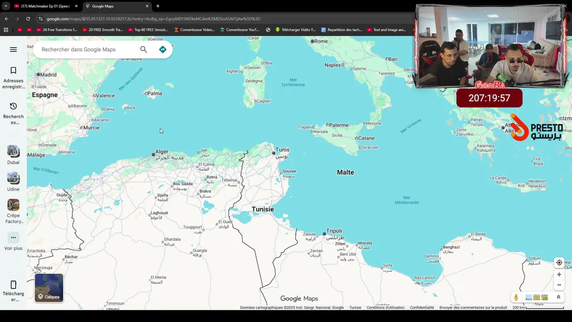Screen dimensions: 572x322
Task: Reload the page
Action: point(28,19)
